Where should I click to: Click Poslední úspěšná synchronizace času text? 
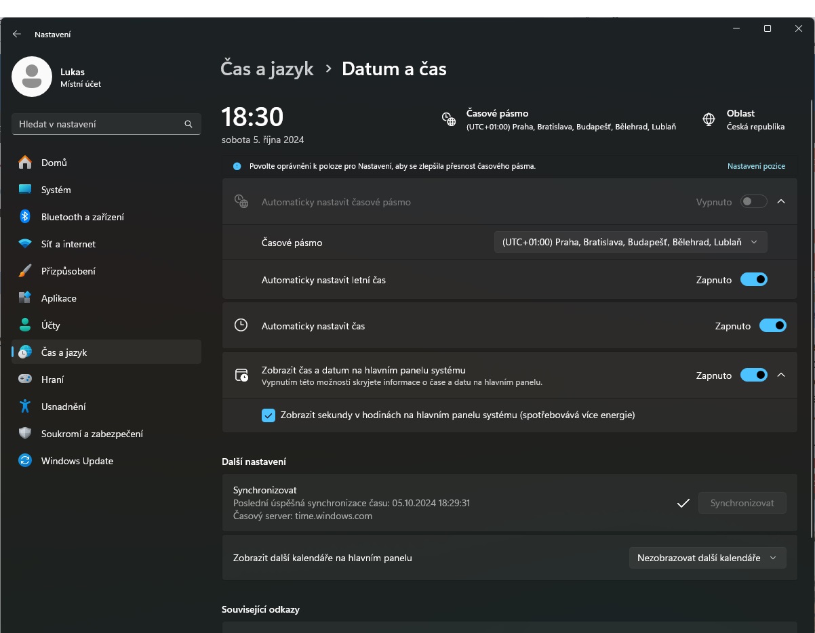coord(351,503)
